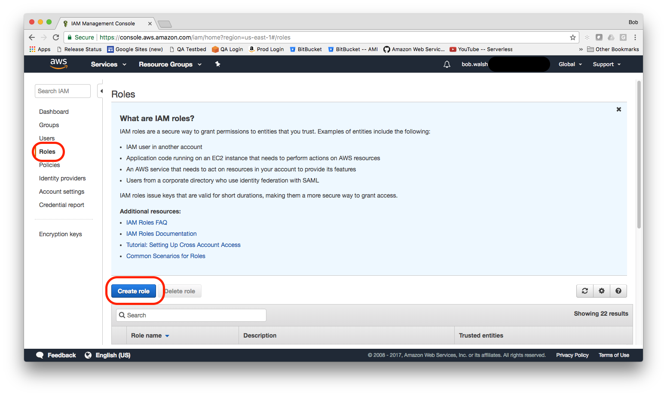667x396 pixels.
Task: Click the Search IAM input field
Action: (63, 91)
